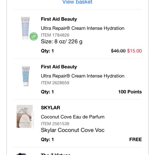The height and width of the screenshot is (155, 155).
Task: Open the 100 Points Ultra Repair Cream thumbnail
Action: pyautogui.click(x=26, y=76)
